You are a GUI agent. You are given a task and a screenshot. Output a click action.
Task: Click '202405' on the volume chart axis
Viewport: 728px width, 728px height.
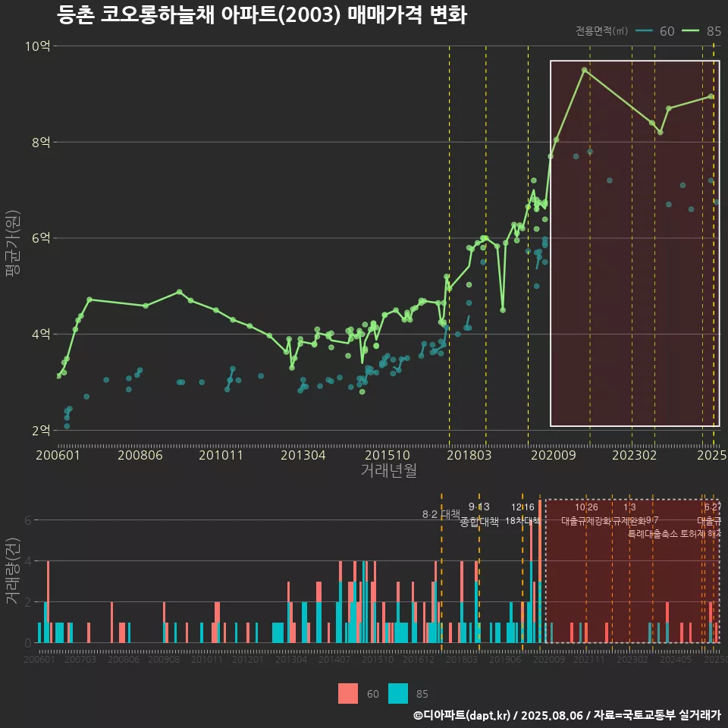676,659
